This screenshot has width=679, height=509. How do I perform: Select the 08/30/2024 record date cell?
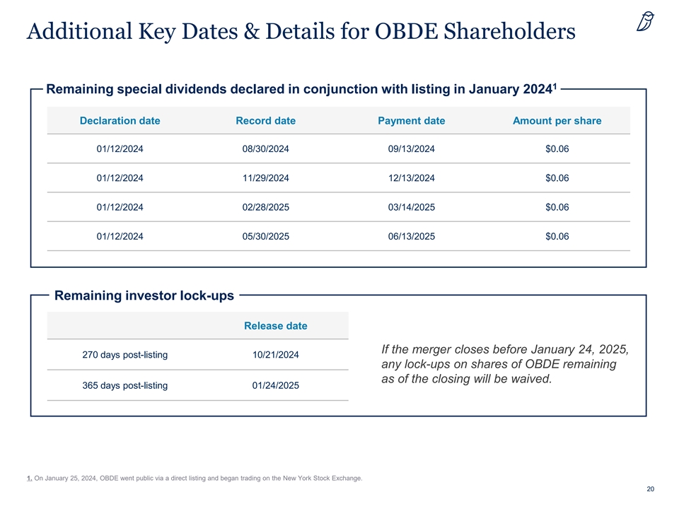[x=265, y=149]
